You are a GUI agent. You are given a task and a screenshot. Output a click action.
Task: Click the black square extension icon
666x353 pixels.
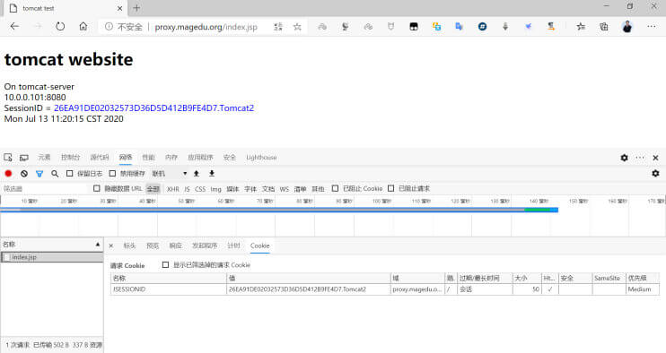click(413, 27)
